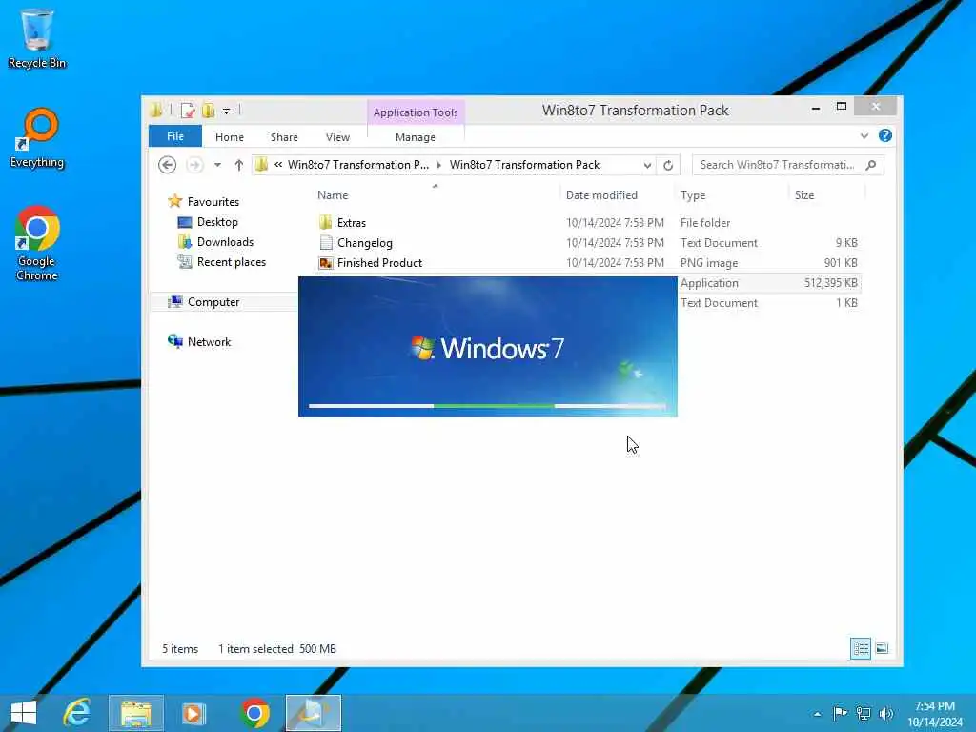
Task: Open the media player taskbar icon
Action: coord(193,713)
